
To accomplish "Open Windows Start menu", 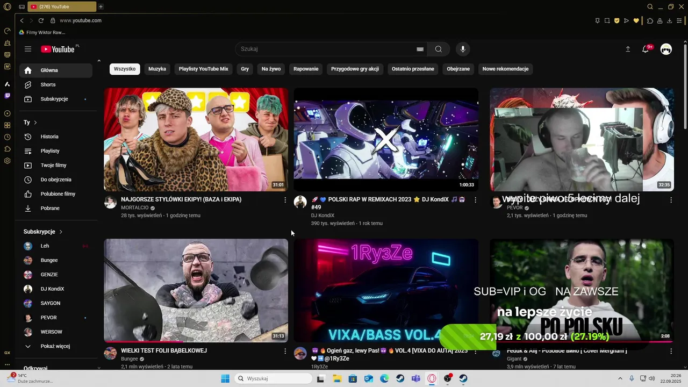I will click(225, 378).
